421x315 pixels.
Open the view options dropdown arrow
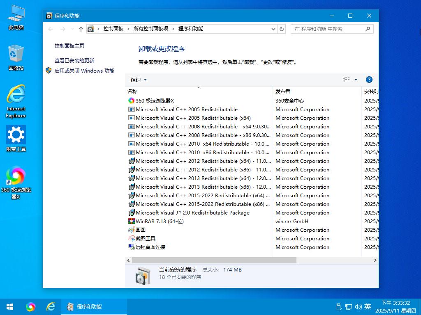click(x=356, y=80)
